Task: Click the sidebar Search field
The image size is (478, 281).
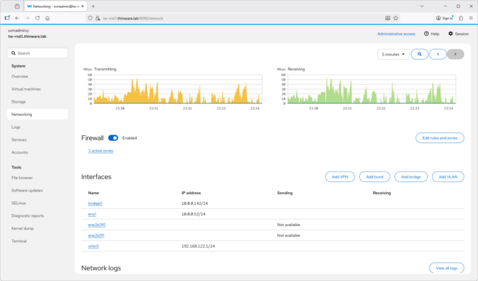Action: tap(38, 53)
